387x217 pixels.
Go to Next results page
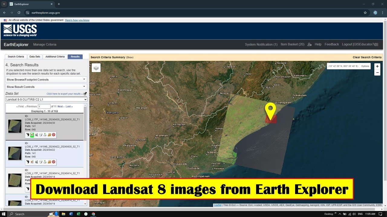pos(61,106)
